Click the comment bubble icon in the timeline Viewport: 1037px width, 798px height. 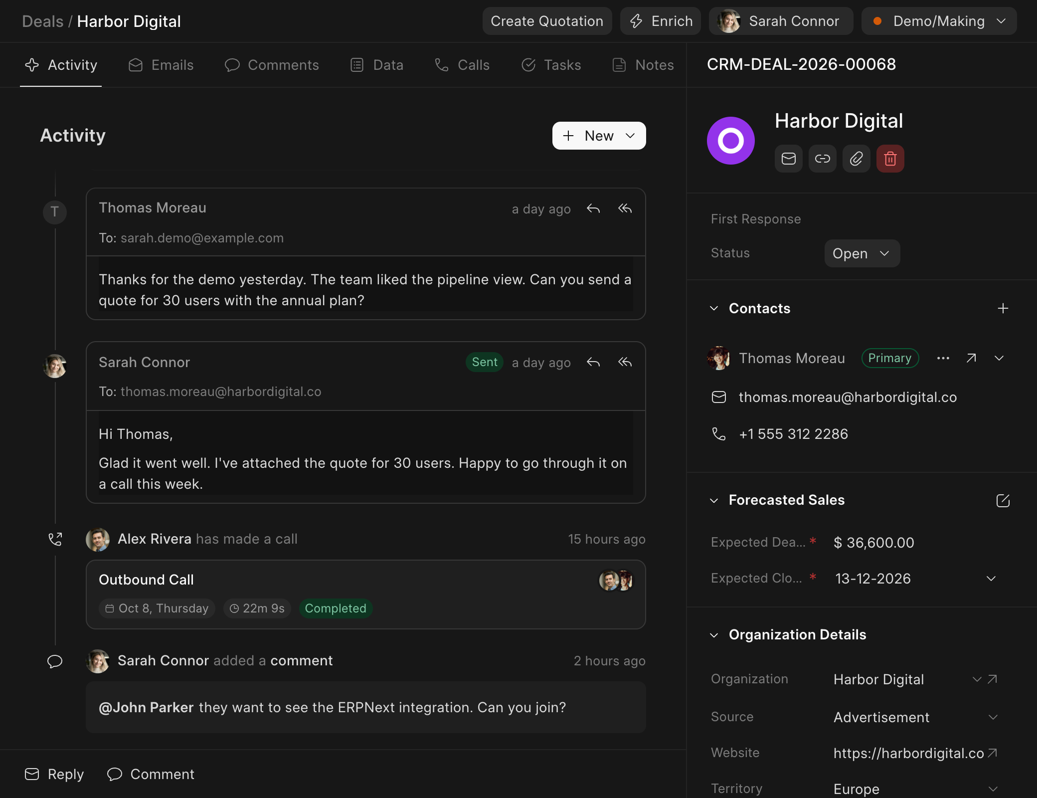(55, 661)
